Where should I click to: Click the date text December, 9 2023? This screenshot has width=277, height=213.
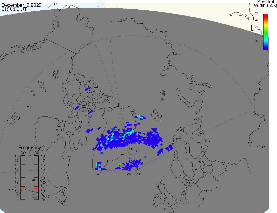[22, 5]
